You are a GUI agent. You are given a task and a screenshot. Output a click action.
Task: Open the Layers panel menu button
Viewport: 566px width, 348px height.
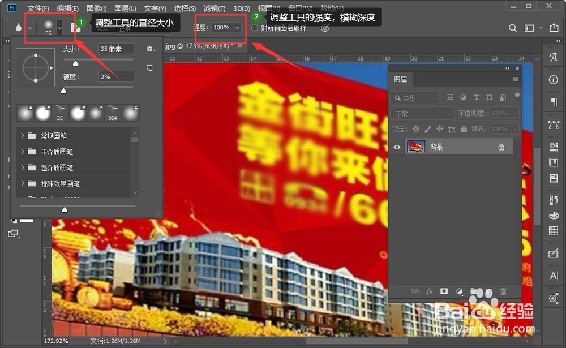pyautogui.click(x=515, y=79)
